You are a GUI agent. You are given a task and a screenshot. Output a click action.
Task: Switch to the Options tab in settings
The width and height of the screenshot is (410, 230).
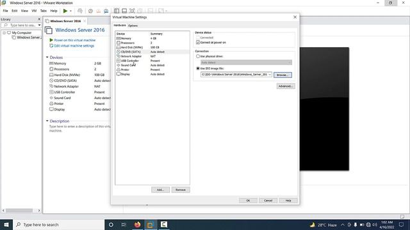click(133, 26)
